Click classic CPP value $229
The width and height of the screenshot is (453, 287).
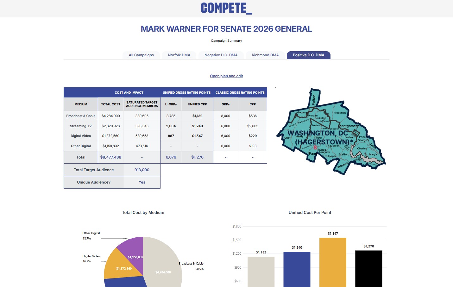[x=253, y=136]
